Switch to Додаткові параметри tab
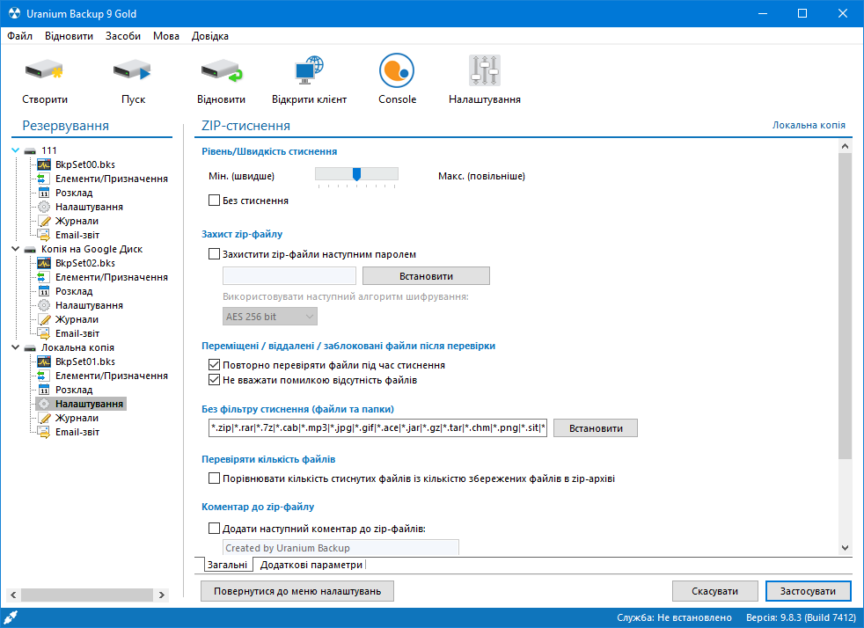The width and height of the screenshot is (864, 628). [x=311, y=565]
